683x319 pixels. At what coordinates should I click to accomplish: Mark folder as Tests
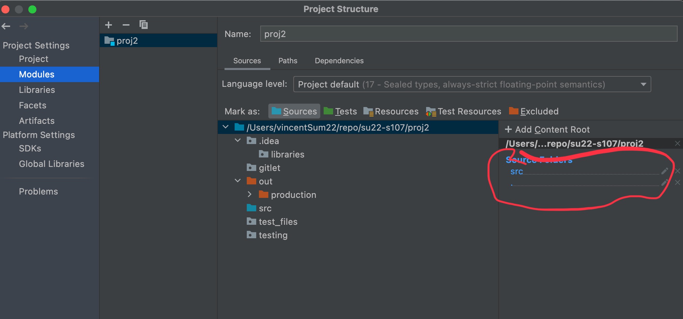(340, 111)
